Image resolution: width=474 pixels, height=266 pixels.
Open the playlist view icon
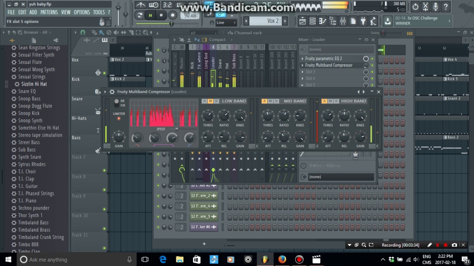pyautogui.click(x=302, y=21)
